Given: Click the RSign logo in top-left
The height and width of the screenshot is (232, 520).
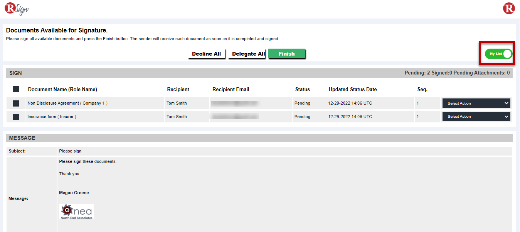Looking at the screenshot, I should [x=17, y=9].
